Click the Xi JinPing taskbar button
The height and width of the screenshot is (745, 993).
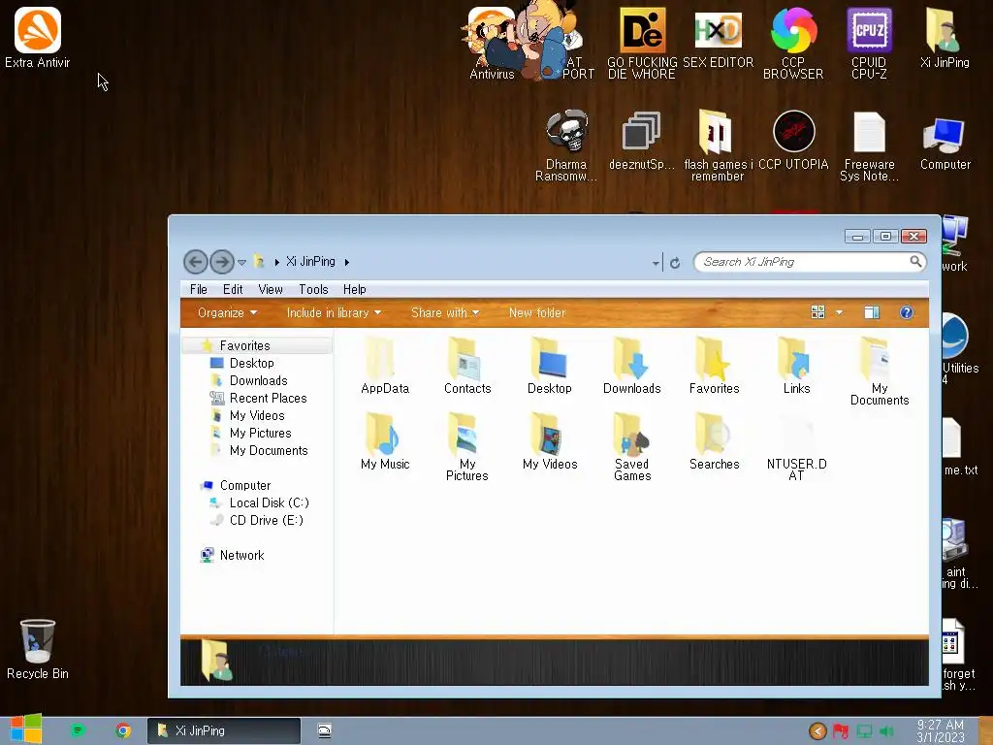click(224, 730)
